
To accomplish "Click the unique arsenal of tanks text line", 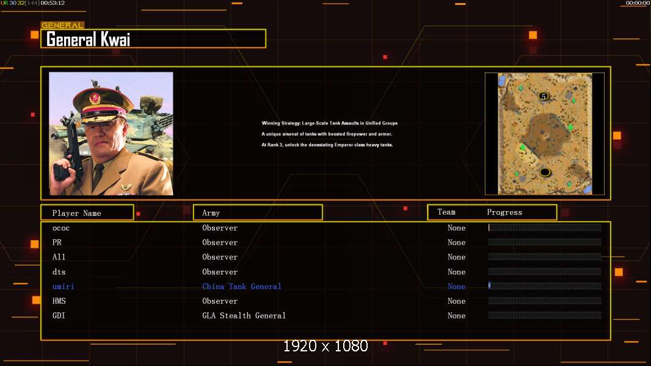I will pos(327,134).
